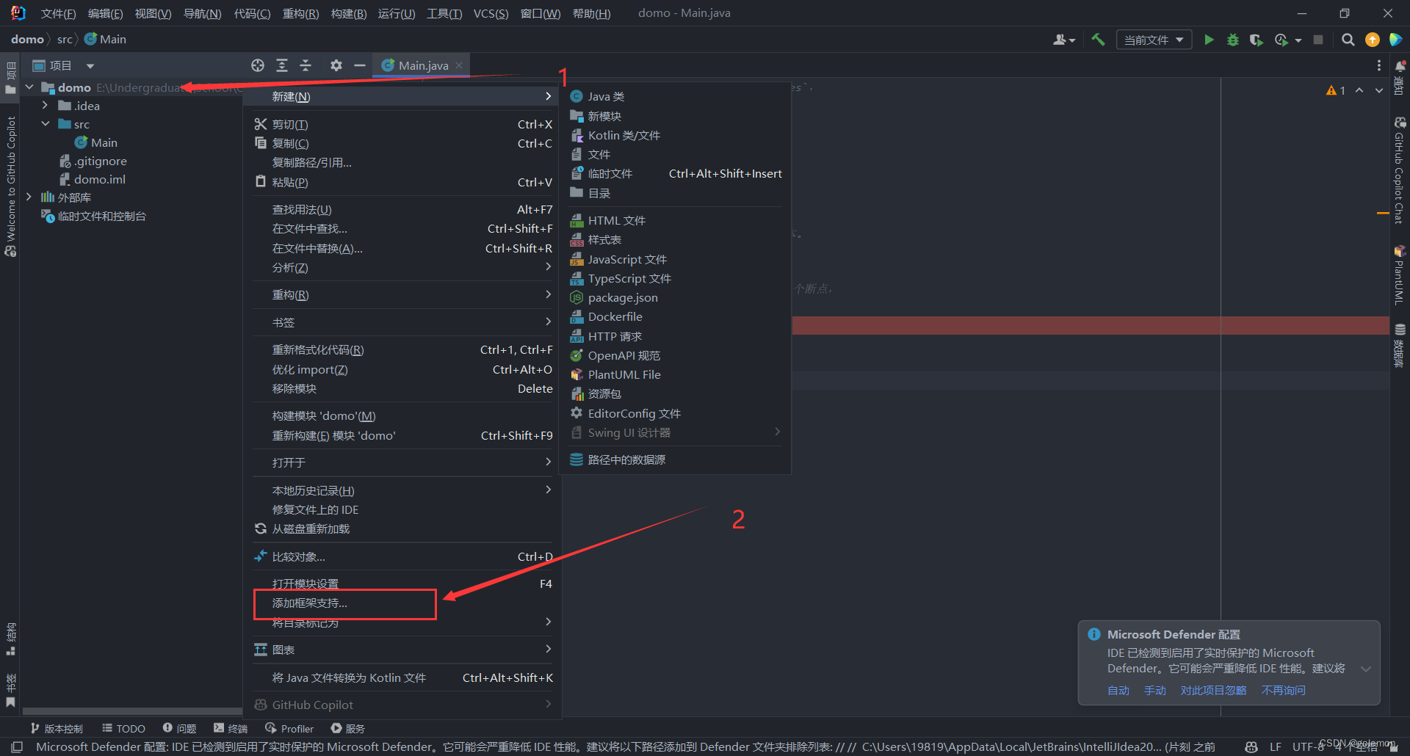This screenshot has width=1410, height=756.
Task: Expand the .idea folder
Action: pos(46,106)
